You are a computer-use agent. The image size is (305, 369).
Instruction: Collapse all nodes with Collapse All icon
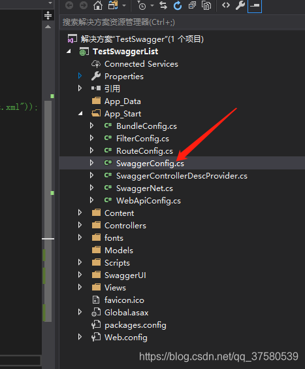[x=192, y=5]
